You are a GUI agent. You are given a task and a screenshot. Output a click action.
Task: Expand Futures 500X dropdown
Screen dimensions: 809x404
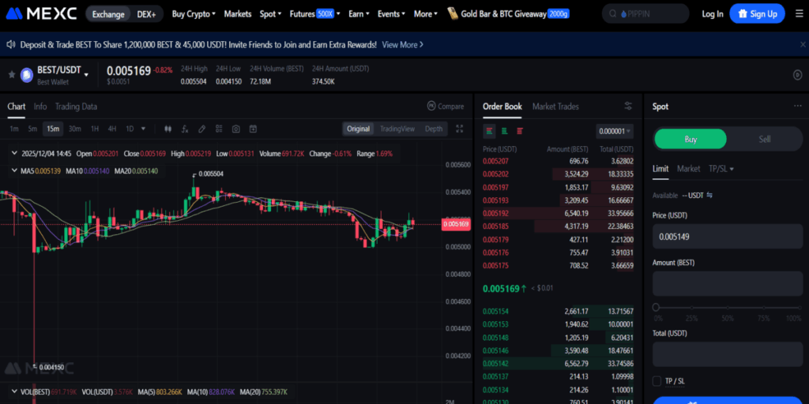pyautogui.click(x=314, y=14)
